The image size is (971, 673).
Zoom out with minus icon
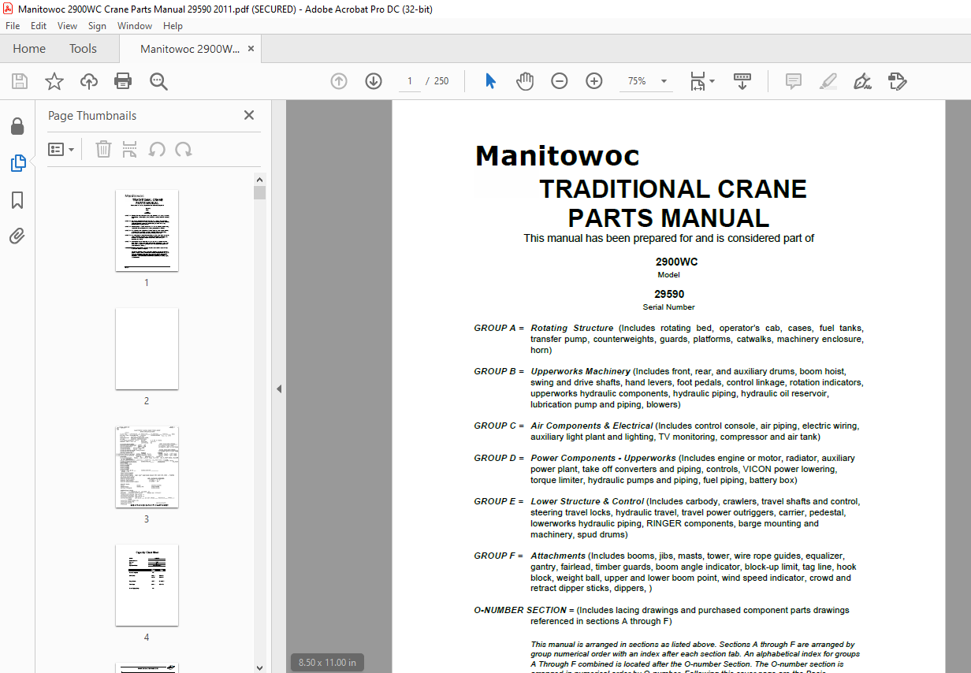560,81
